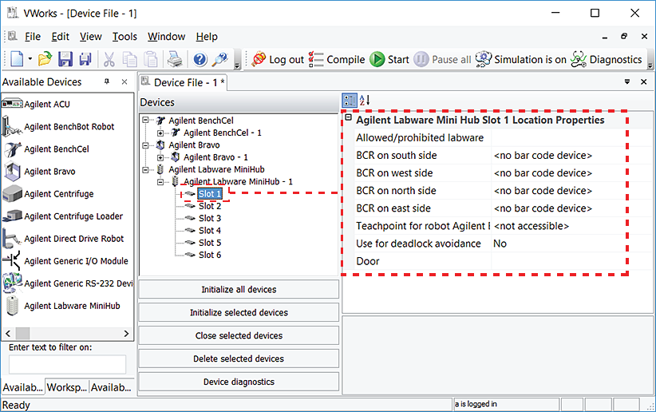Click Initialize all devices button

click(239, 290)
